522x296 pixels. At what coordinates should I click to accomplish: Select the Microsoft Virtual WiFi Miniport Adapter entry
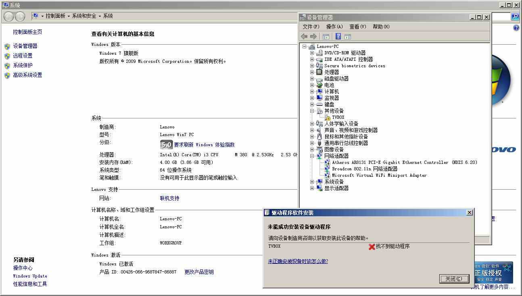point(379,175)
